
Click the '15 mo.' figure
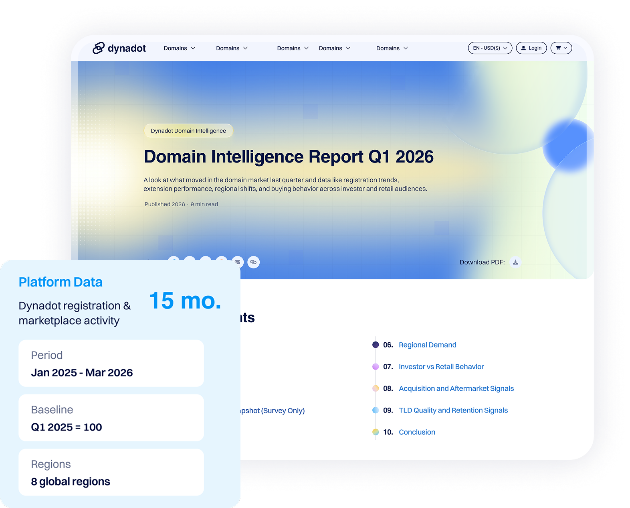(x=185, y=301)
